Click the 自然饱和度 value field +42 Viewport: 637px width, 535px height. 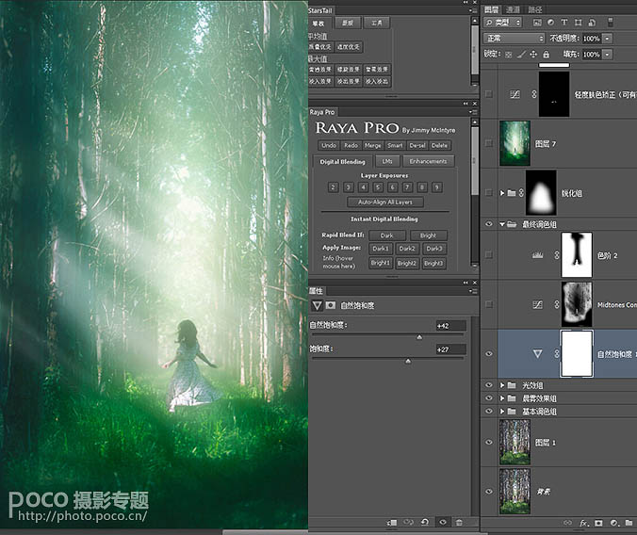coord(450,326)
